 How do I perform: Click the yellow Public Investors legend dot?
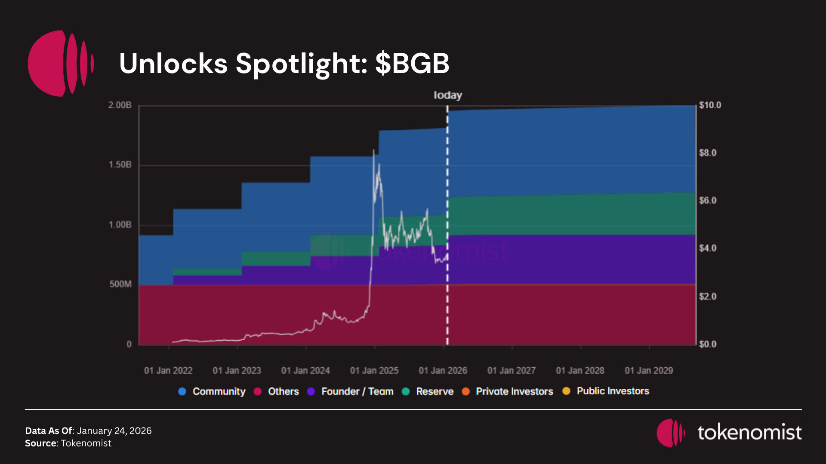pyautogui.click(x=566, y=391)
